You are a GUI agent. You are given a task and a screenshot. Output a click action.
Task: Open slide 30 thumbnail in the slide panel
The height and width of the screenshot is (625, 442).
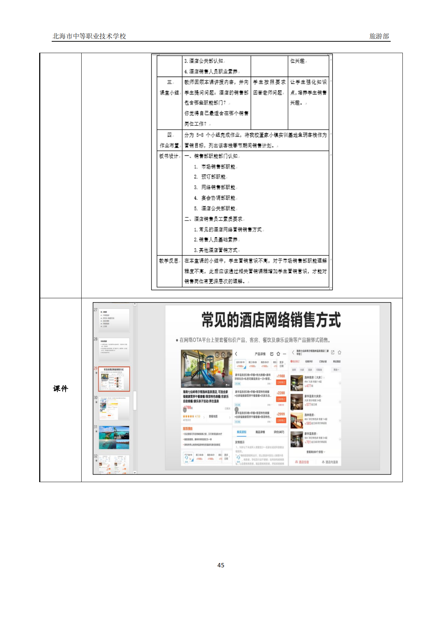click(x=114, y=408)
